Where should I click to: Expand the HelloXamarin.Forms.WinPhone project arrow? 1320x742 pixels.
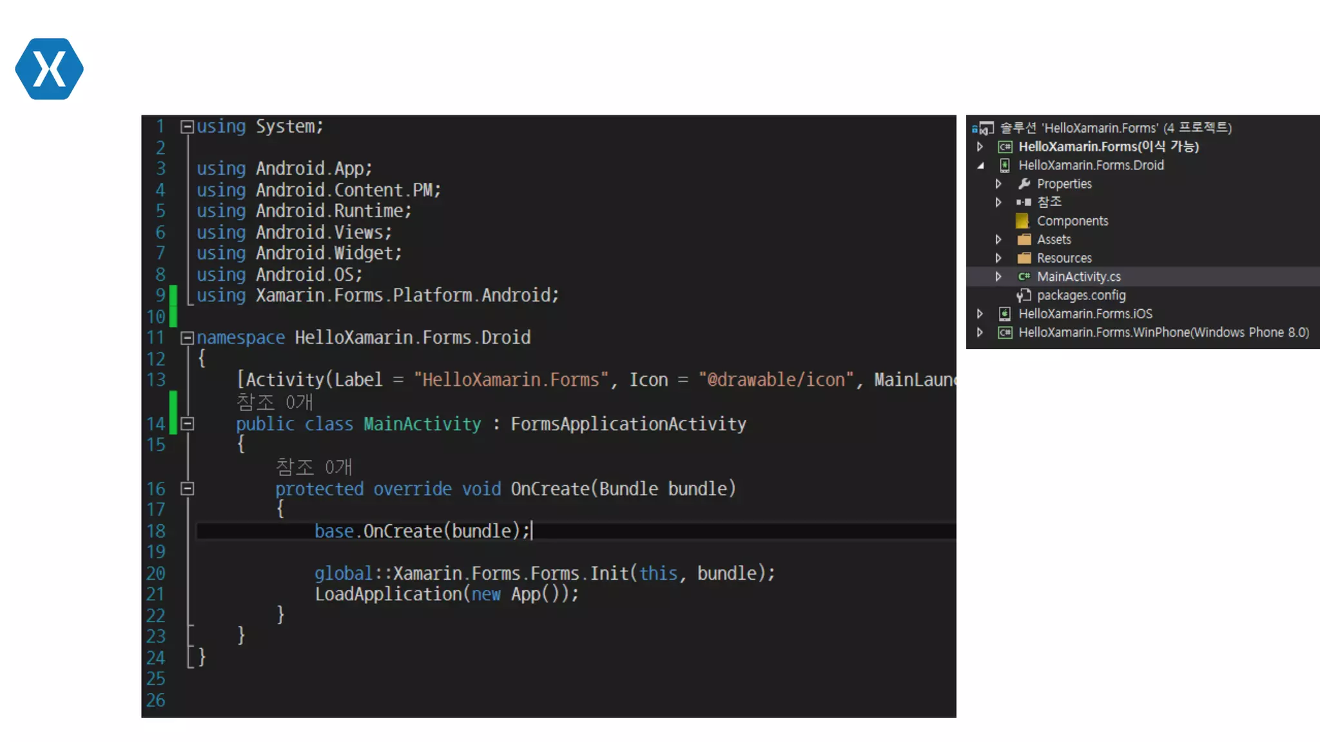[x=980, y=332]
